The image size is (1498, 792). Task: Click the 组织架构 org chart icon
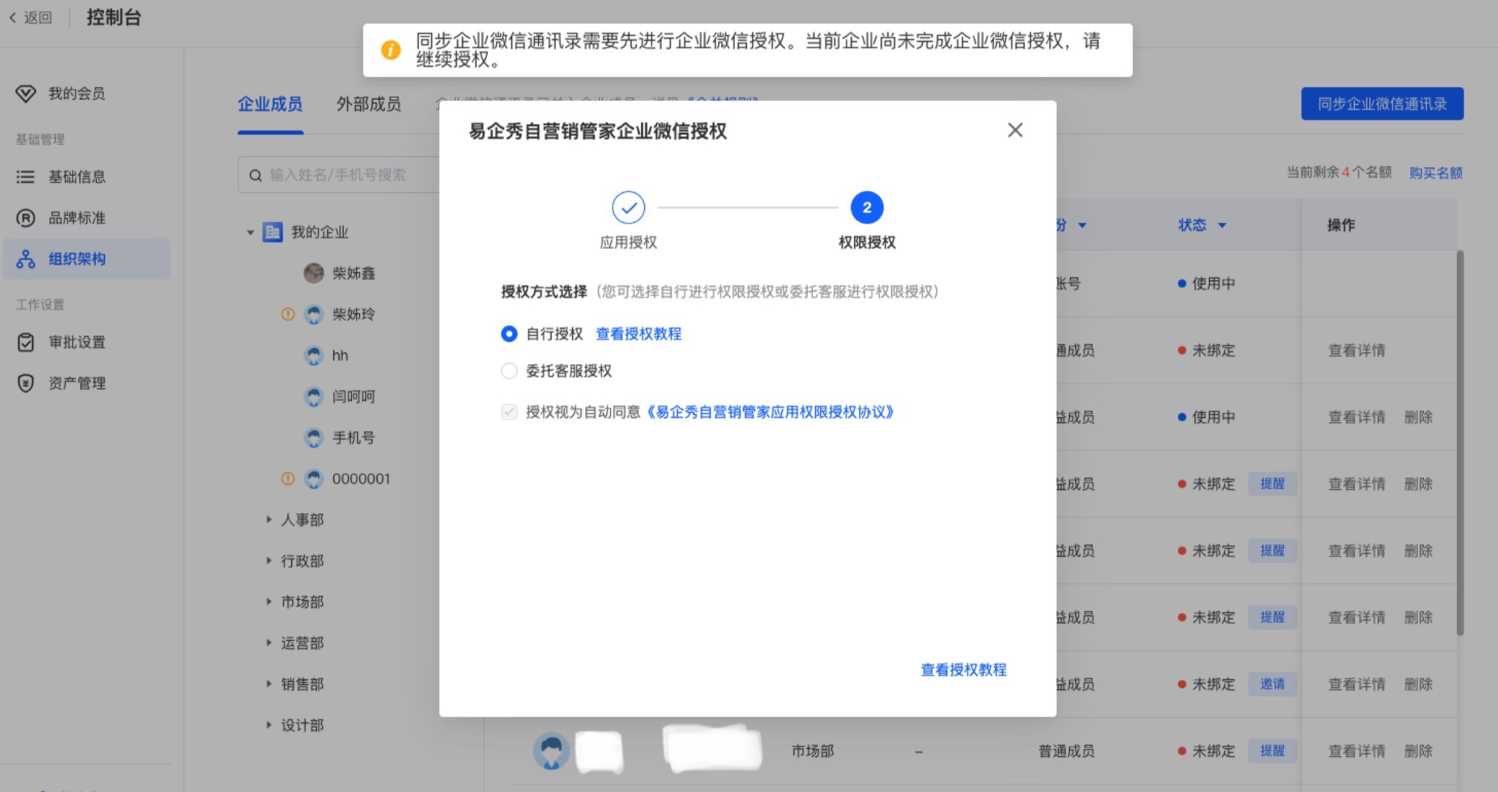point(26,259)
